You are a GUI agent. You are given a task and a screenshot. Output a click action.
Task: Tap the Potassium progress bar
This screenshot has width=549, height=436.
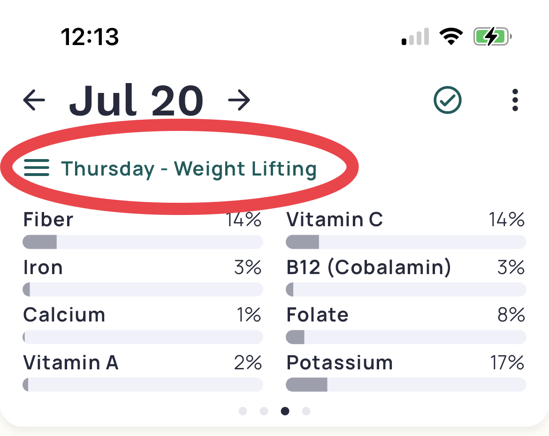406,384
